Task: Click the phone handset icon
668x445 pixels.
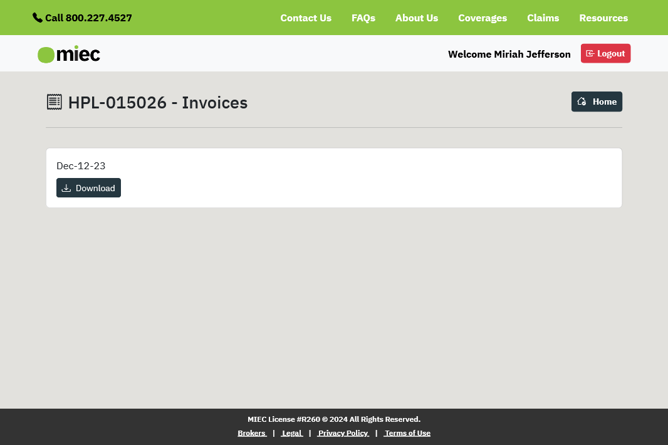Action: pos(38,18)
